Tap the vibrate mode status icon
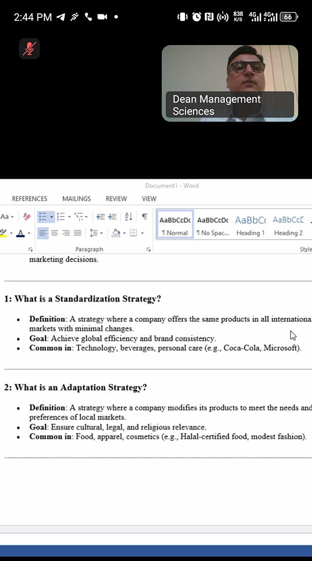This screenshot has width=312, height=561. pos(183,17)
